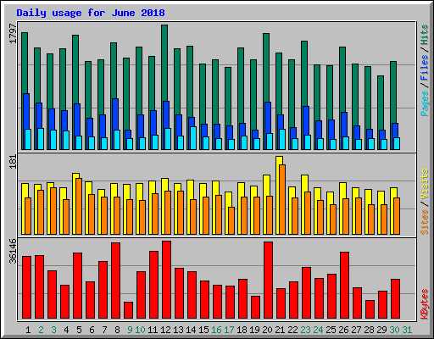The width and height of the screenshot is (434, 339).
Task: Click the 181 visits axis value
Action: click(x=13, y=162)
